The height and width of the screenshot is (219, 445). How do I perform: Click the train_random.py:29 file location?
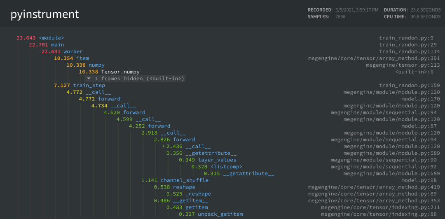(408, 45)
